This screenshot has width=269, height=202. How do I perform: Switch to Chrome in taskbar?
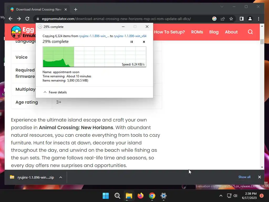pyautogui.click(x=152, y=196)
